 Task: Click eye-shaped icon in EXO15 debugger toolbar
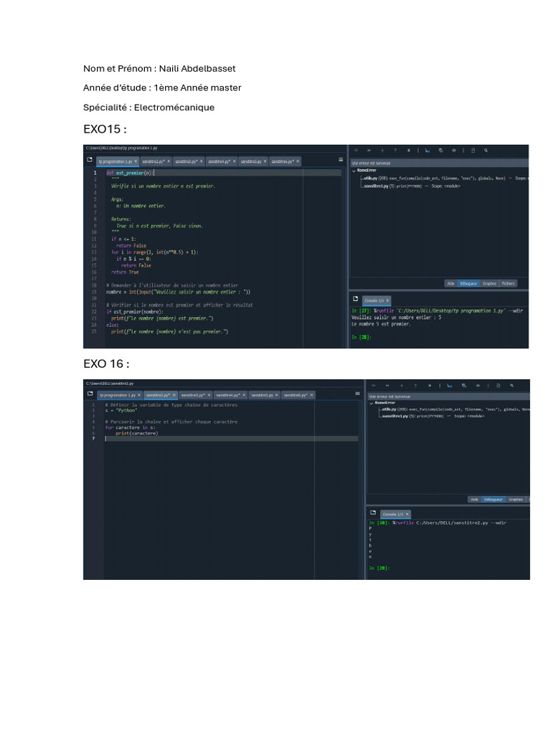point(453,151)
